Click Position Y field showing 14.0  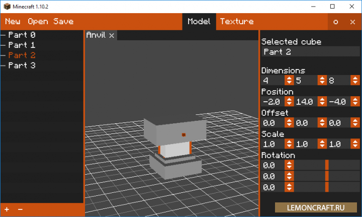click(306, 102)
